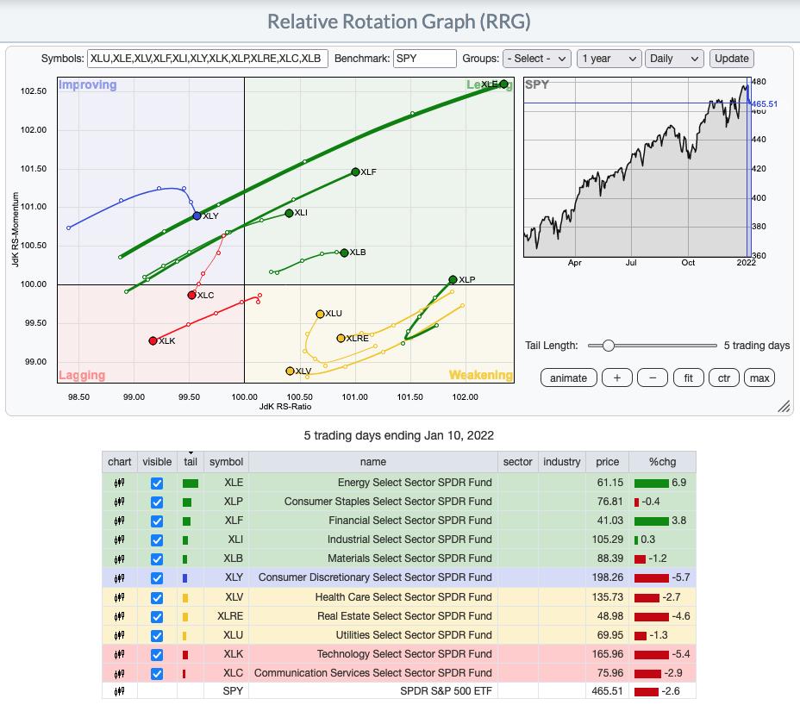Select the Energy Select Sector SPDR Fund name
800x705 pixels.
point(415,483)
